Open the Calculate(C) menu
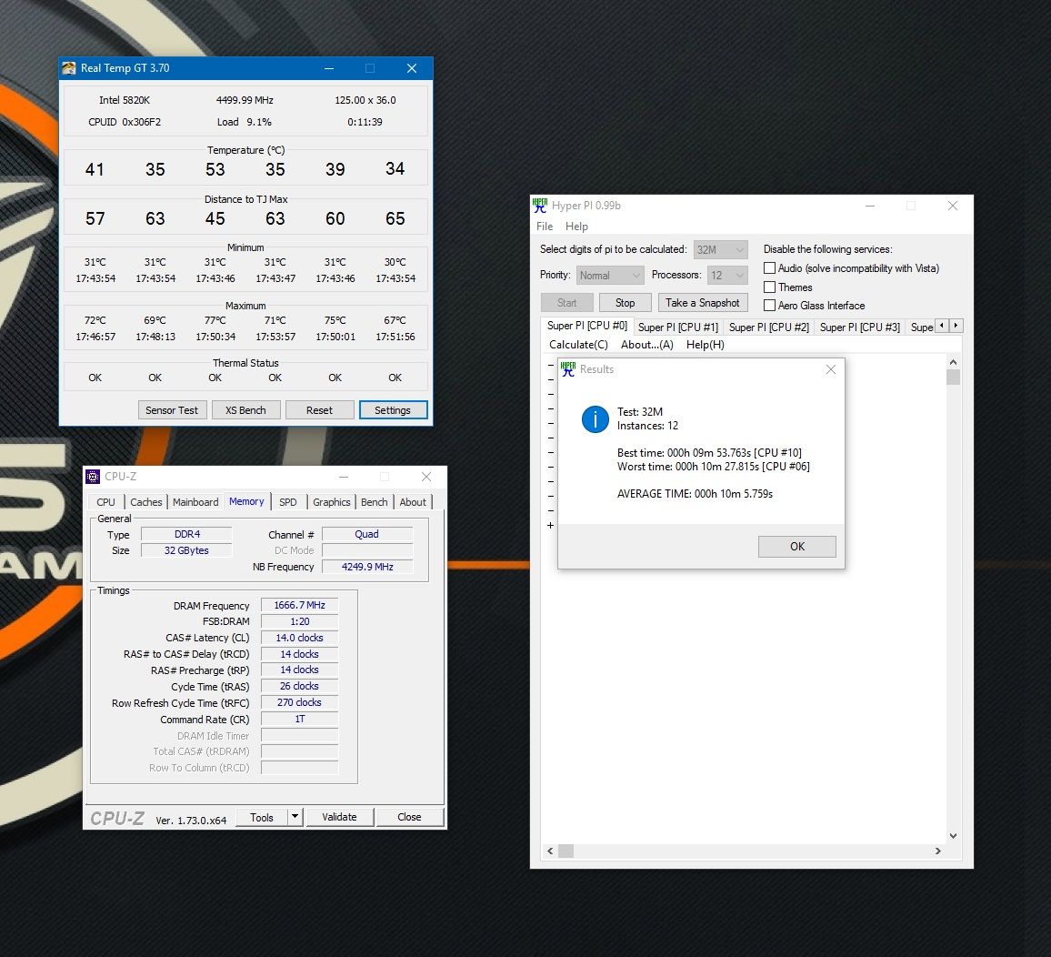This screenshot has width=1051, height=957. pos(578,345)
